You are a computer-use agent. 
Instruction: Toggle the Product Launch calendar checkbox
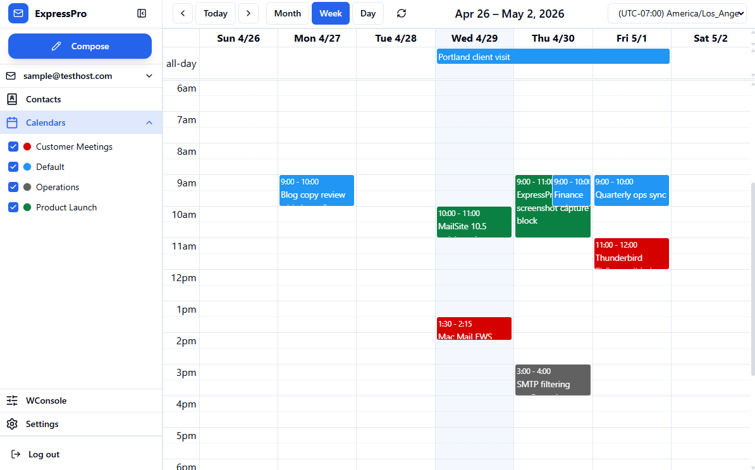(x=13, y=207)
